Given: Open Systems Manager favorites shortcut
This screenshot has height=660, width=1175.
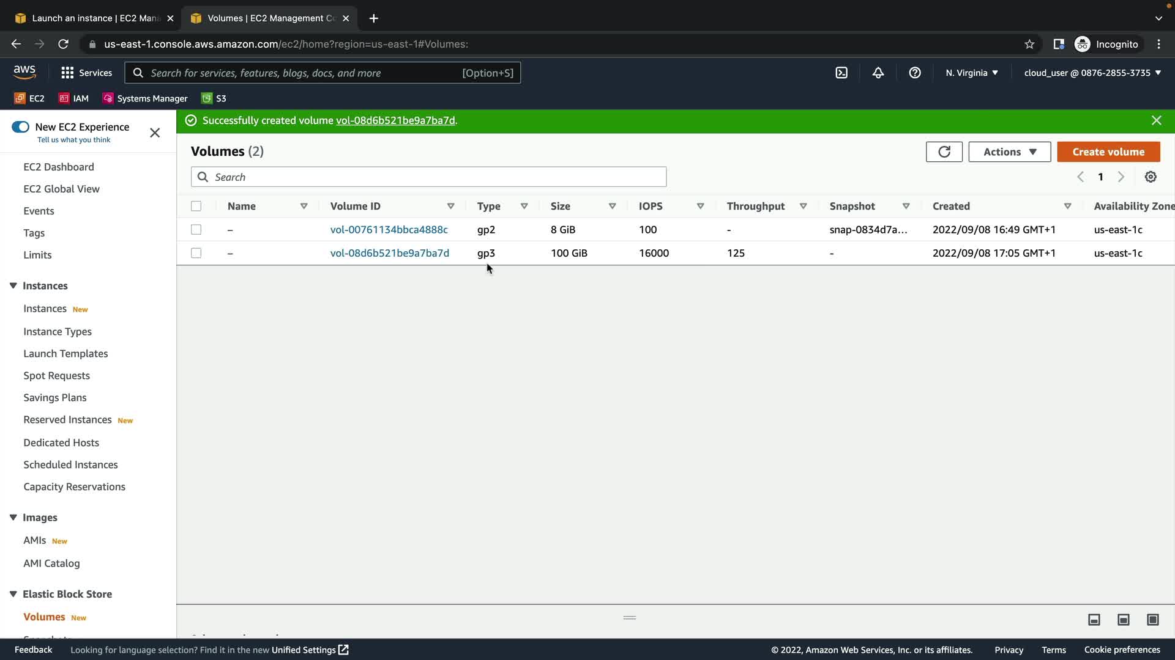Looking at the screenshot, I should click(145, 98).
